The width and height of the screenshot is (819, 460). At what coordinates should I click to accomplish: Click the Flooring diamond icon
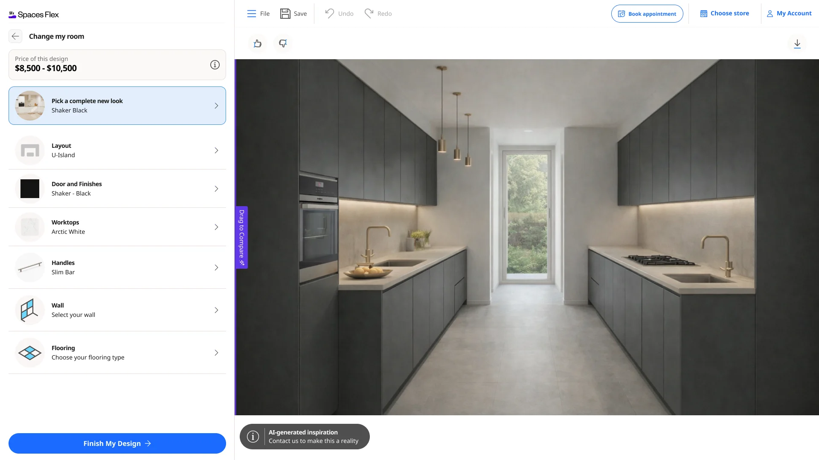30,353
